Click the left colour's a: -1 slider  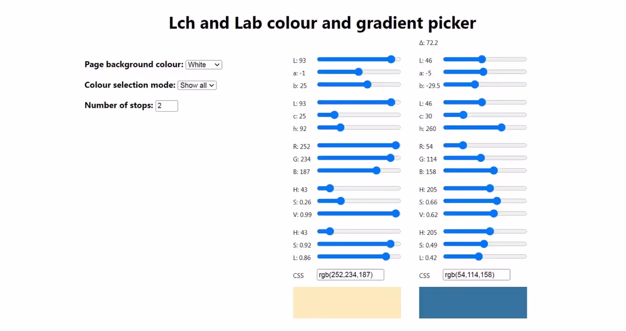pos(359,72)
